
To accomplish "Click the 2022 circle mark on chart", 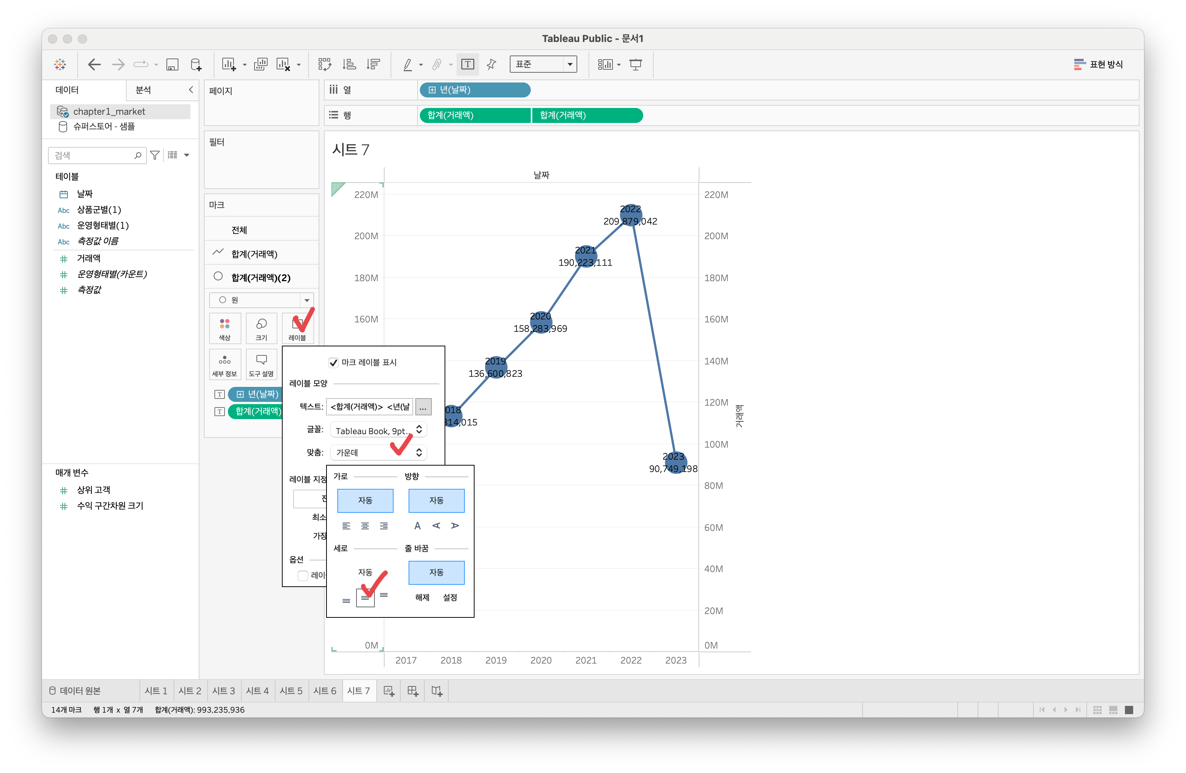I will pyautogui.click(x=630, y=215).
